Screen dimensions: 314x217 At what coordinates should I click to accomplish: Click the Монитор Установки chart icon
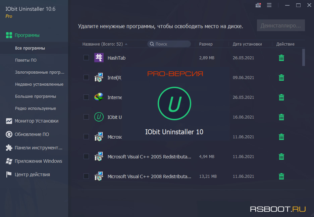[9, 121]
